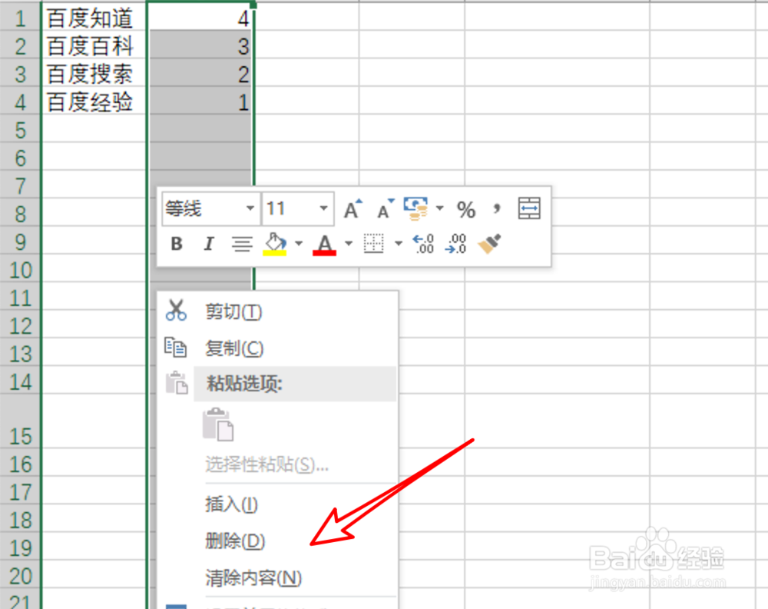
Task: Expand the borders dropdown arrow
Action: [x=399, y=243]
